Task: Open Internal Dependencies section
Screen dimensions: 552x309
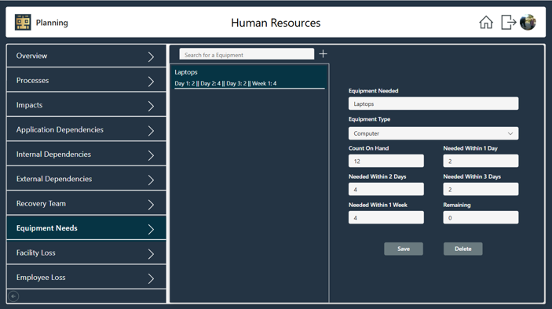Action: (x=86, y=154)
